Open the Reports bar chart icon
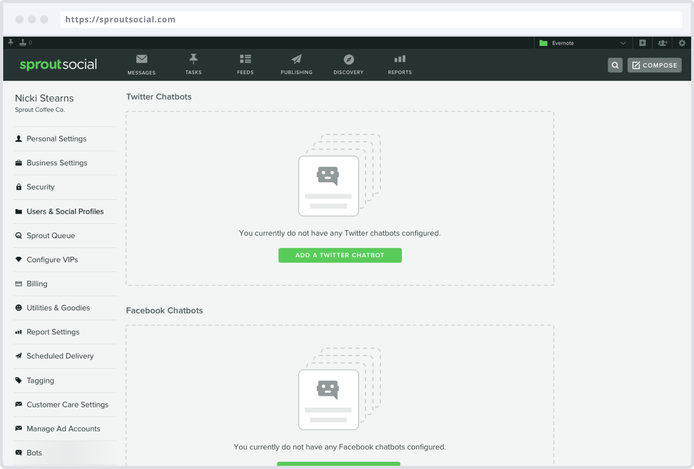Viewport: 694px width, 469px height. coord(400,59)
